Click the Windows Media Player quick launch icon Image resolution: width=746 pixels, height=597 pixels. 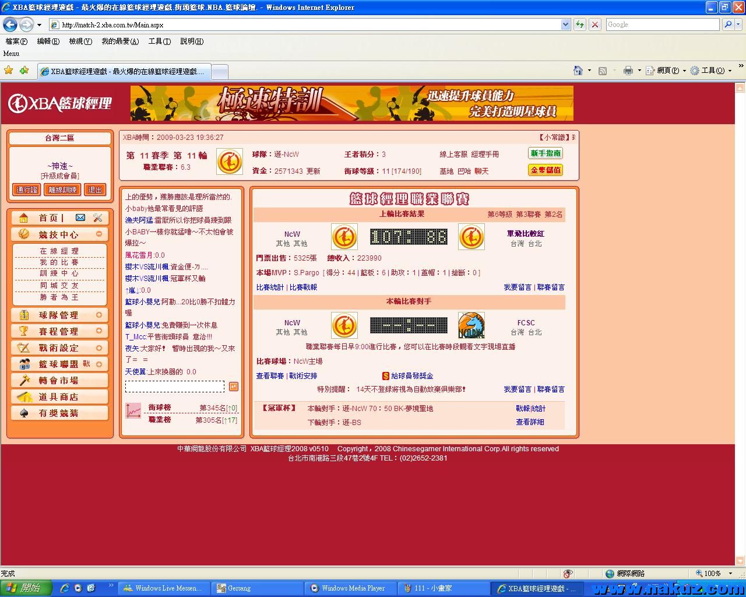[78, 588]
